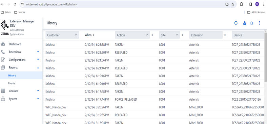Click Asterisk in the 6:19:10 PM row

(194, 84)
